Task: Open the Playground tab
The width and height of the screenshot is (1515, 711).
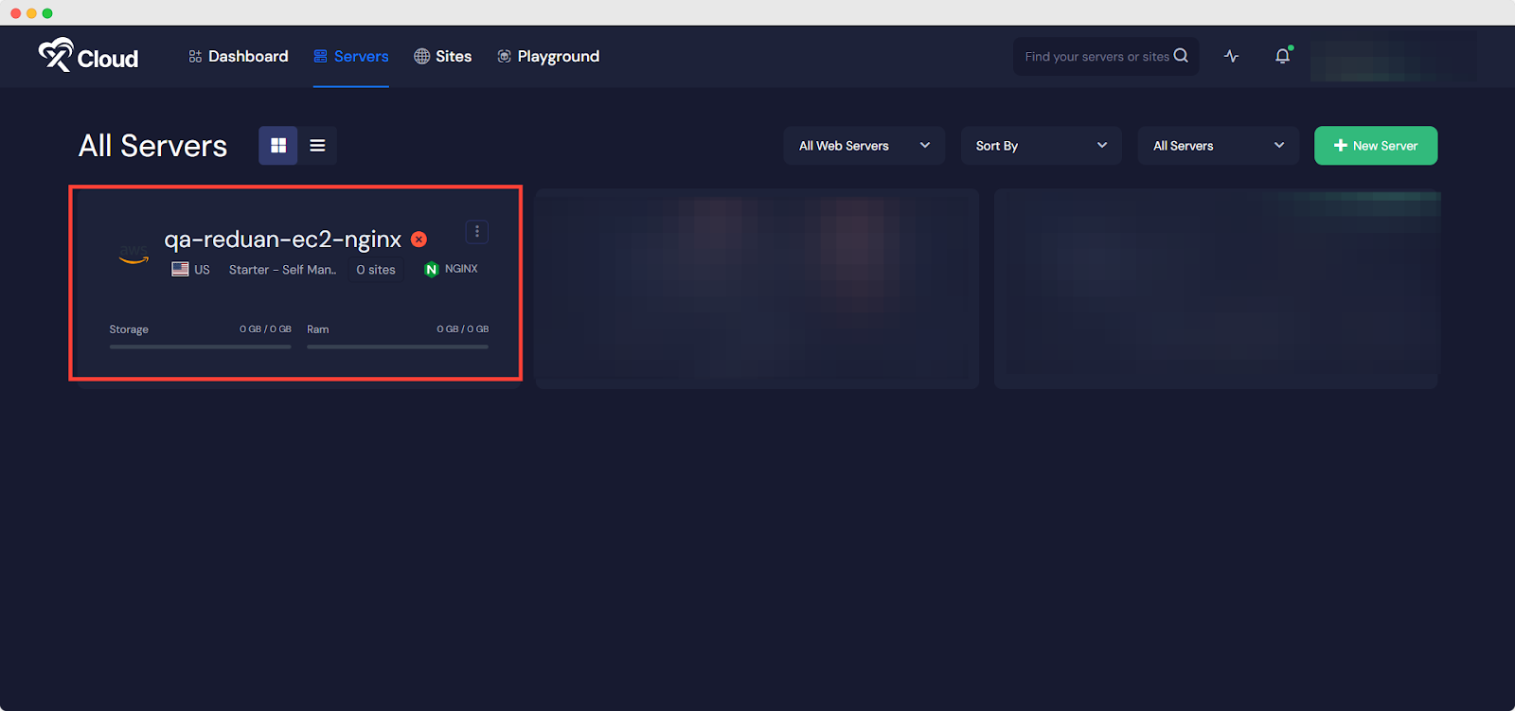Action: pos(548,57)
